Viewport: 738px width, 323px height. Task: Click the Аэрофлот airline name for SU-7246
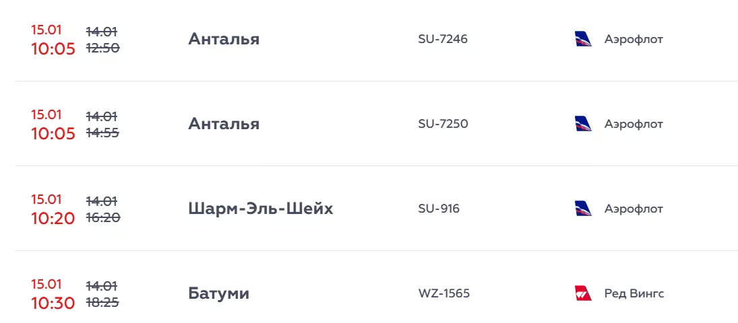coord(634,39)
